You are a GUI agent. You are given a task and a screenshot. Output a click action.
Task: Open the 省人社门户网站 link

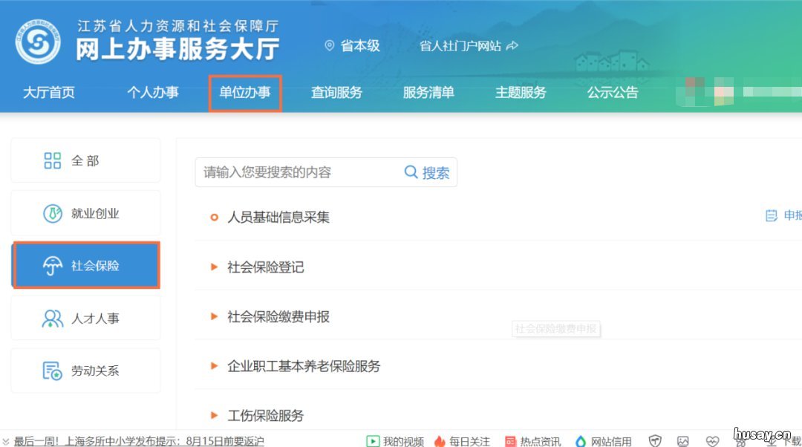click(460, 45)
